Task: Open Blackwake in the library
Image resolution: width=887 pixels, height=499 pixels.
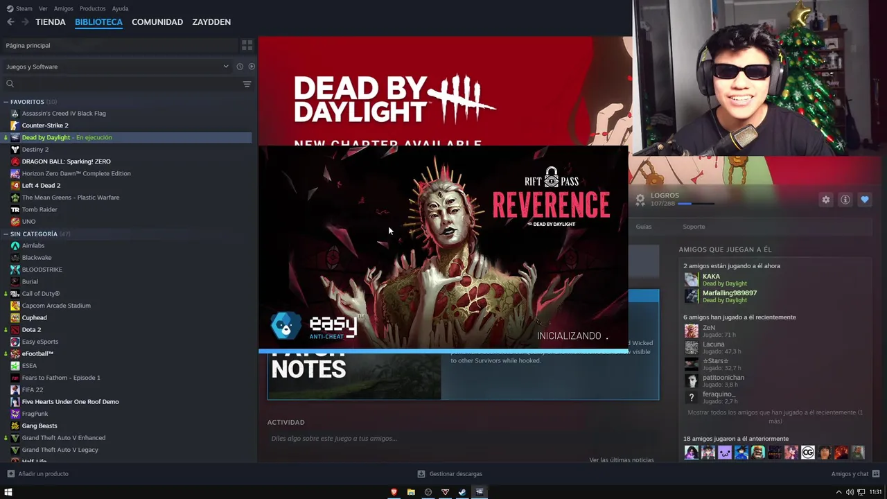Action: tap(37, 258)
